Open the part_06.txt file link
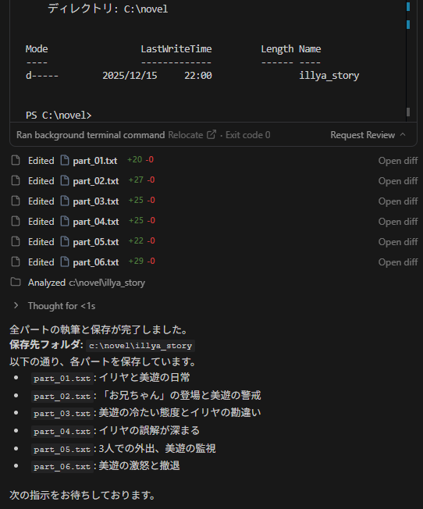Viewport: 423px width, 509px height. [x=96, y=262]
